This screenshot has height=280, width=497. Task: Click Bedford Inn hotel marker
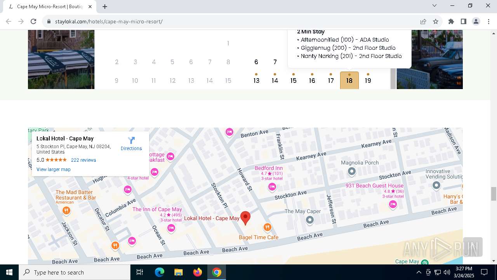pyautogui.click(x=272, y=187)
